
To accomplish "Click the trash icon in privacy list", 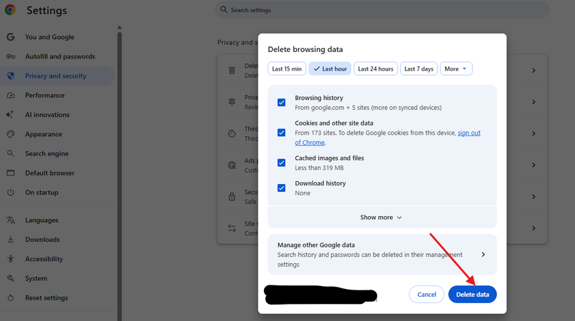I will [232, 71].
